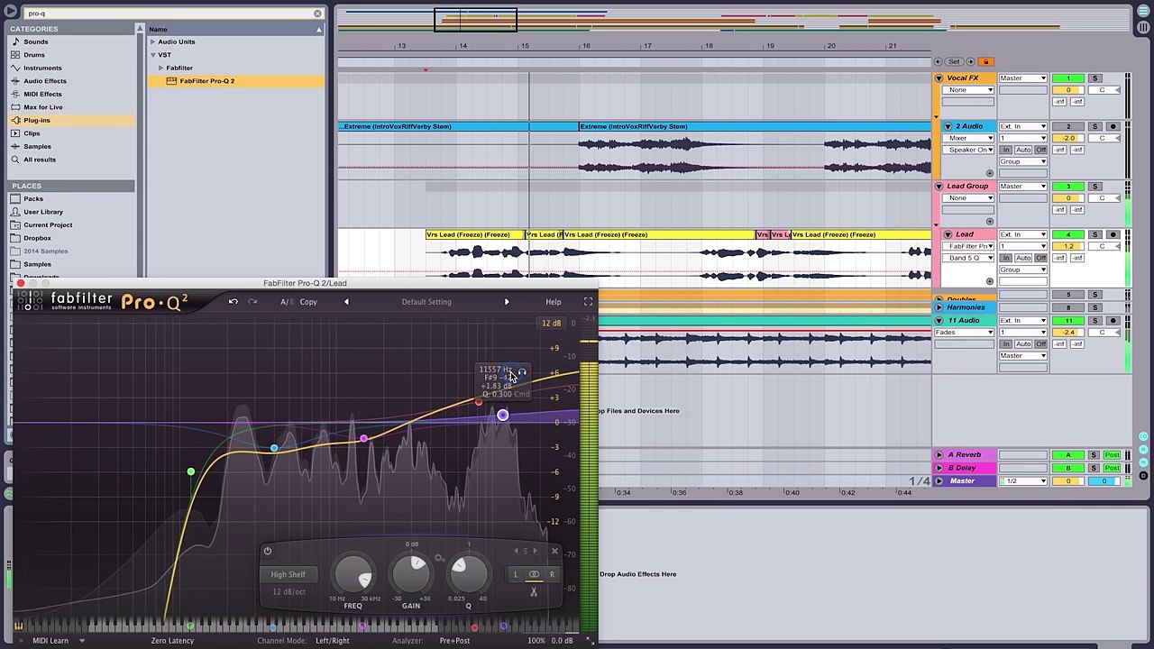Image resolution: width=1154 pixels, height=649 pixels.
Task: Open the Master output 1/2 dropdown
Action: coord(1022,481)
